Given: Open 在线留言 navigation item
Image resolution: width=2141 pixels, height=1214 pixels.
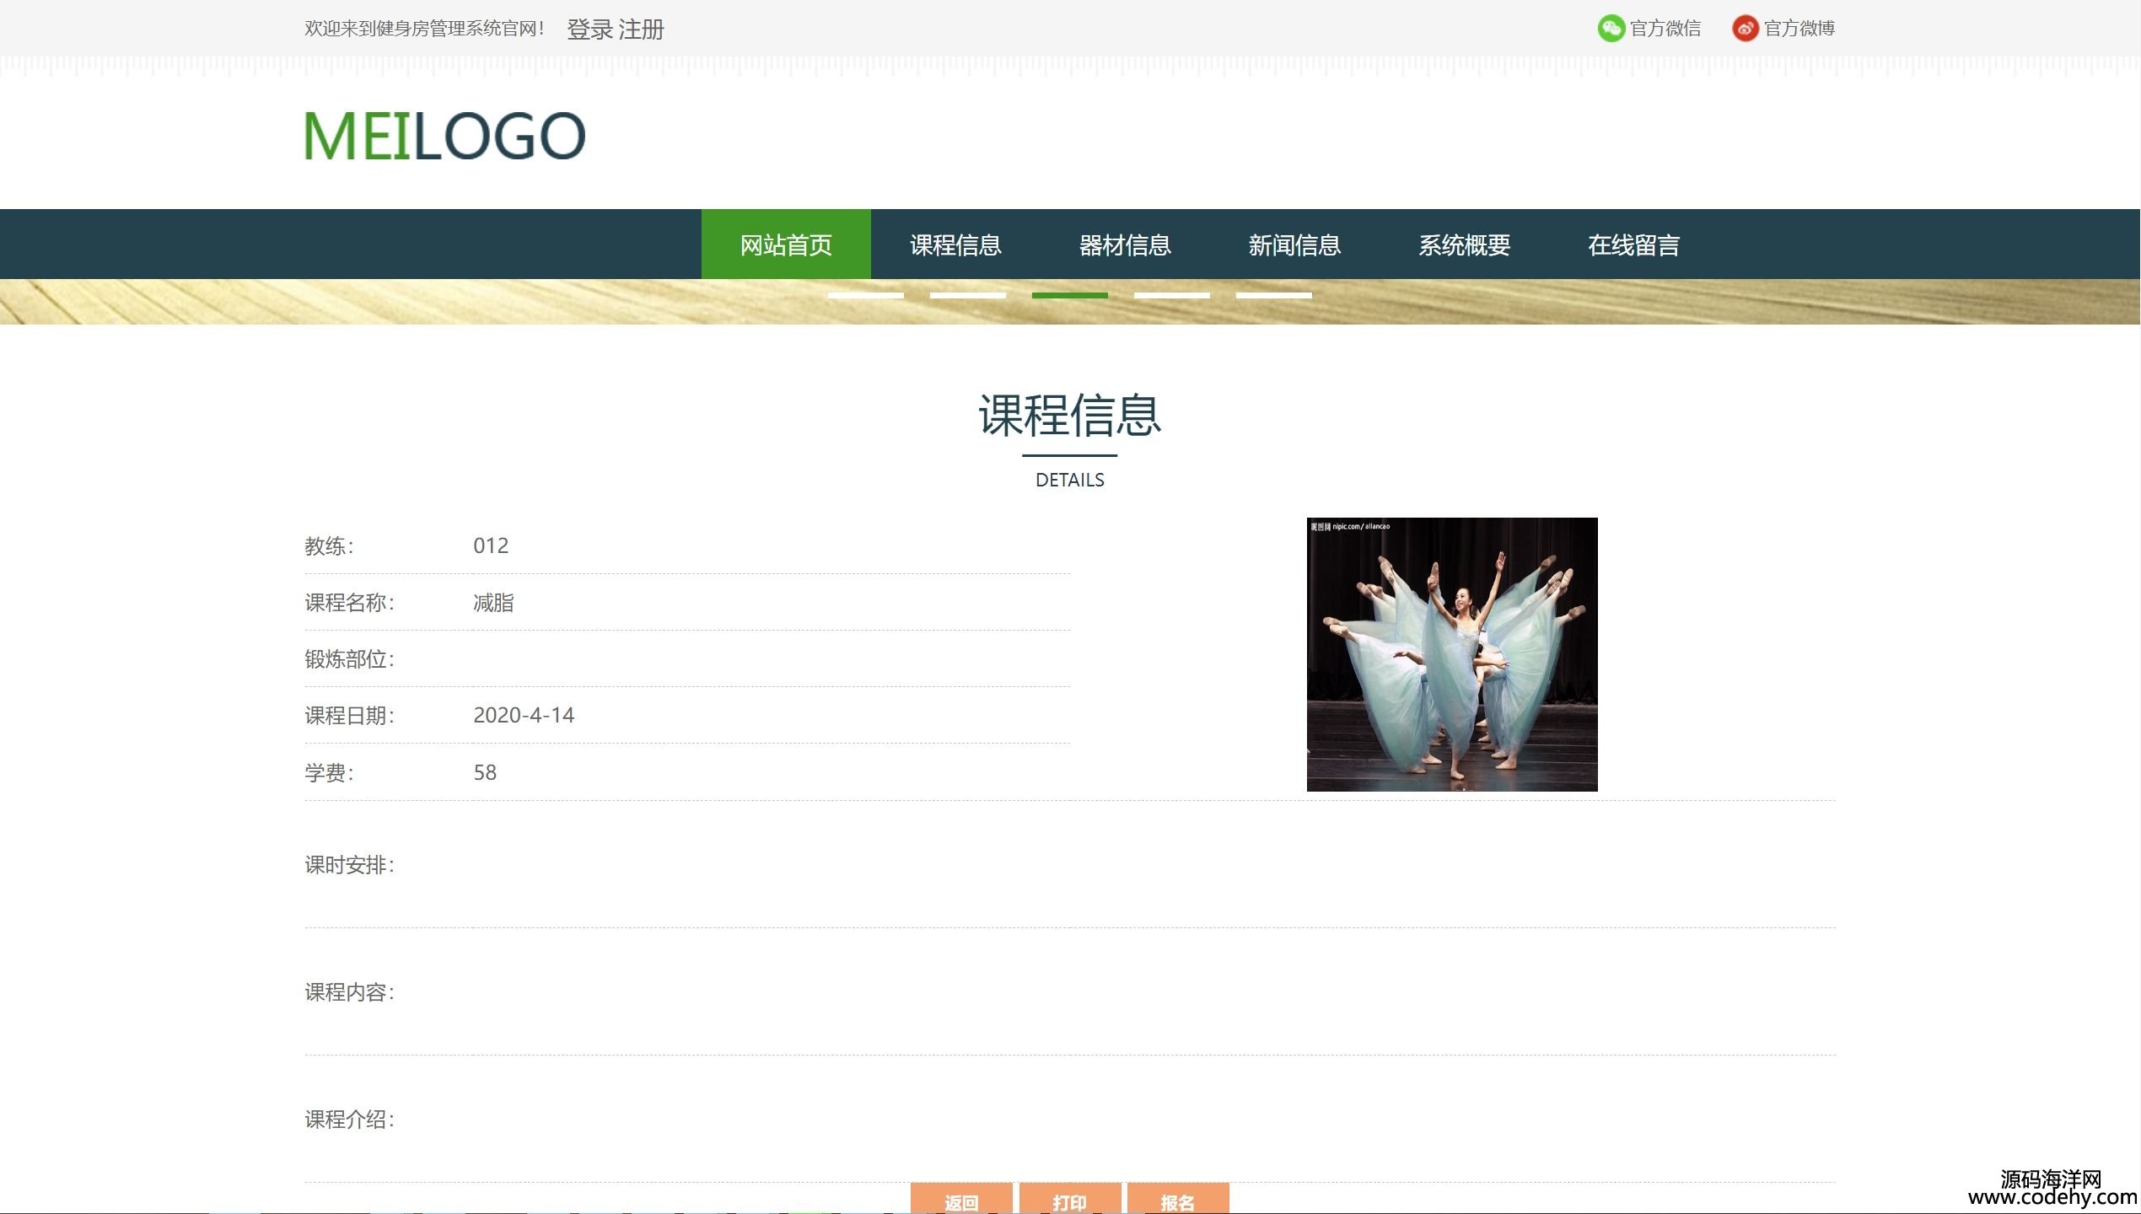Looking at the screenshot, I should pyautogui.click(x=1633, y=244).
